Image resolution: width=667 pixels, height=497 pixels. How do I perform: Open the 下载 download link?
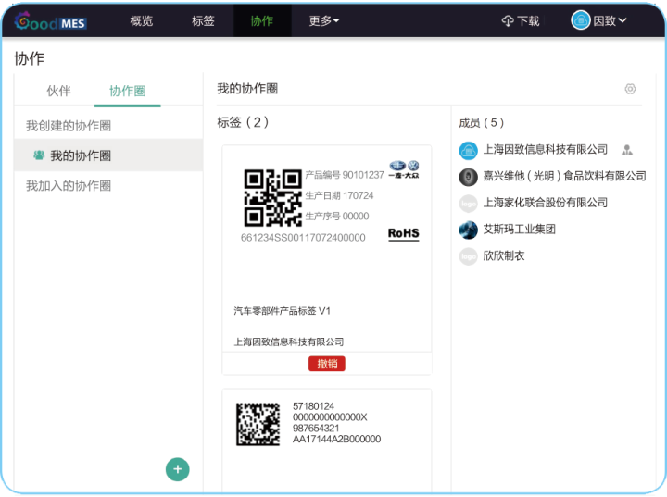[528, 21]
